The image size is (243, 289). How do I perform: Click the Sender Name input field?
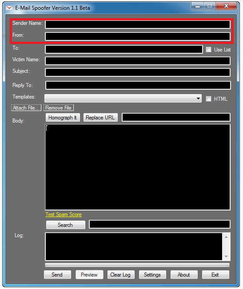pos(138,24)
